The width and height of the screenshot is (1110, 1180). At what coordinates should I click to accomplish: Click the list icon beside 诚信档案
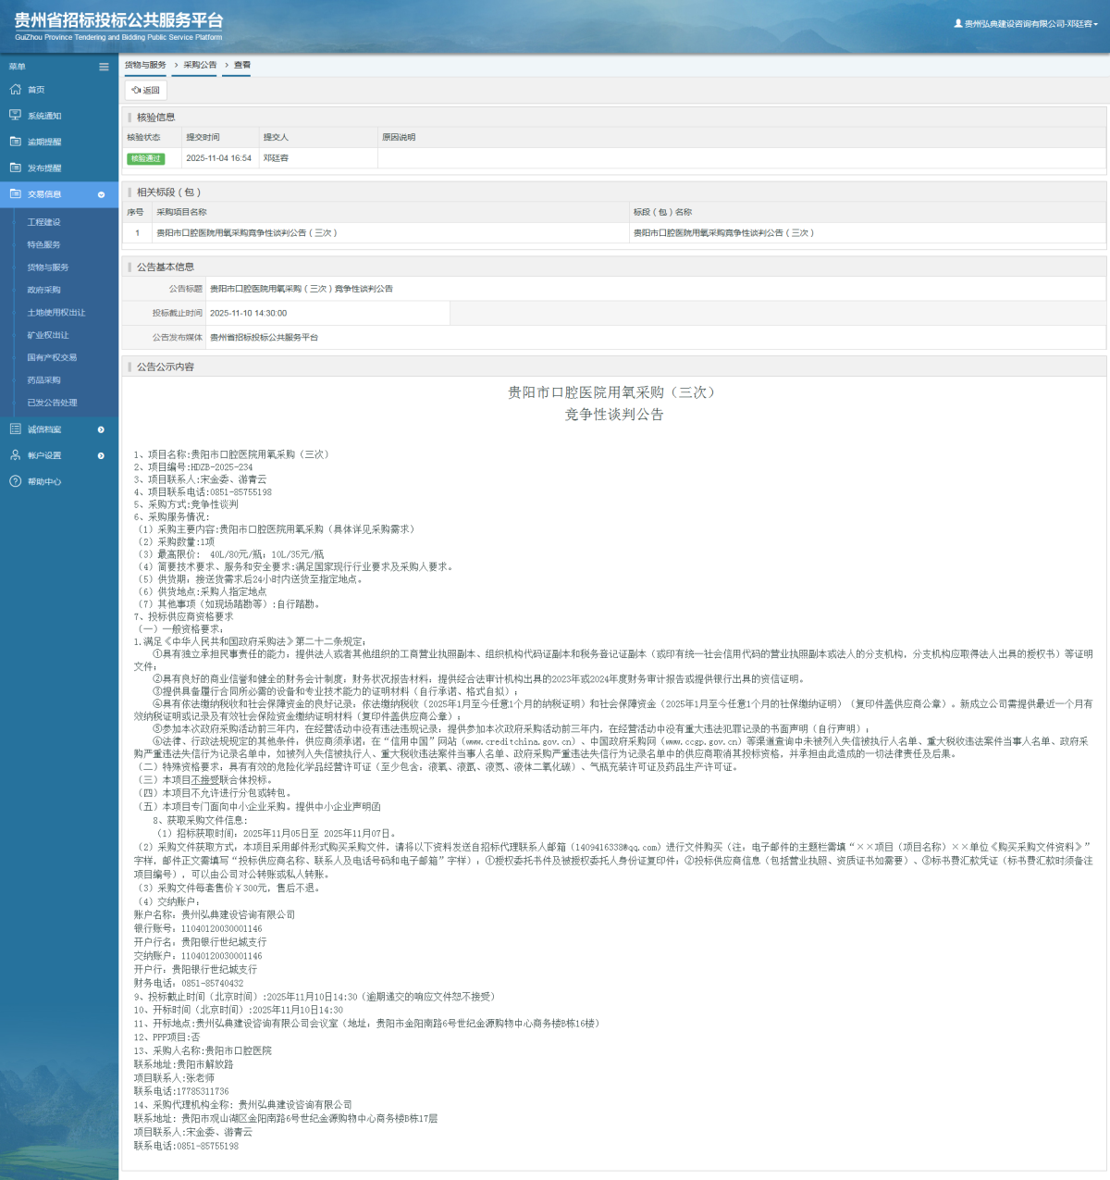coord(15,429)
